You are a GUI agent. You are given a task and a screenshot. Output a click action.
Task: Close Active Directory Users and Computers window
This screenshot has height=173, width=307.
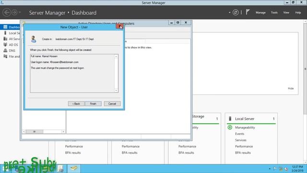(x=186, y=23)
